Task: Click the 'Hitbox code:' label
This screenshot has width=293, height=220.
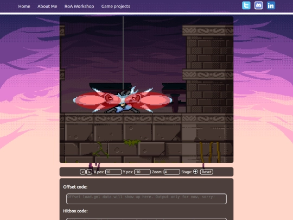Action: (x=75, y=211)
